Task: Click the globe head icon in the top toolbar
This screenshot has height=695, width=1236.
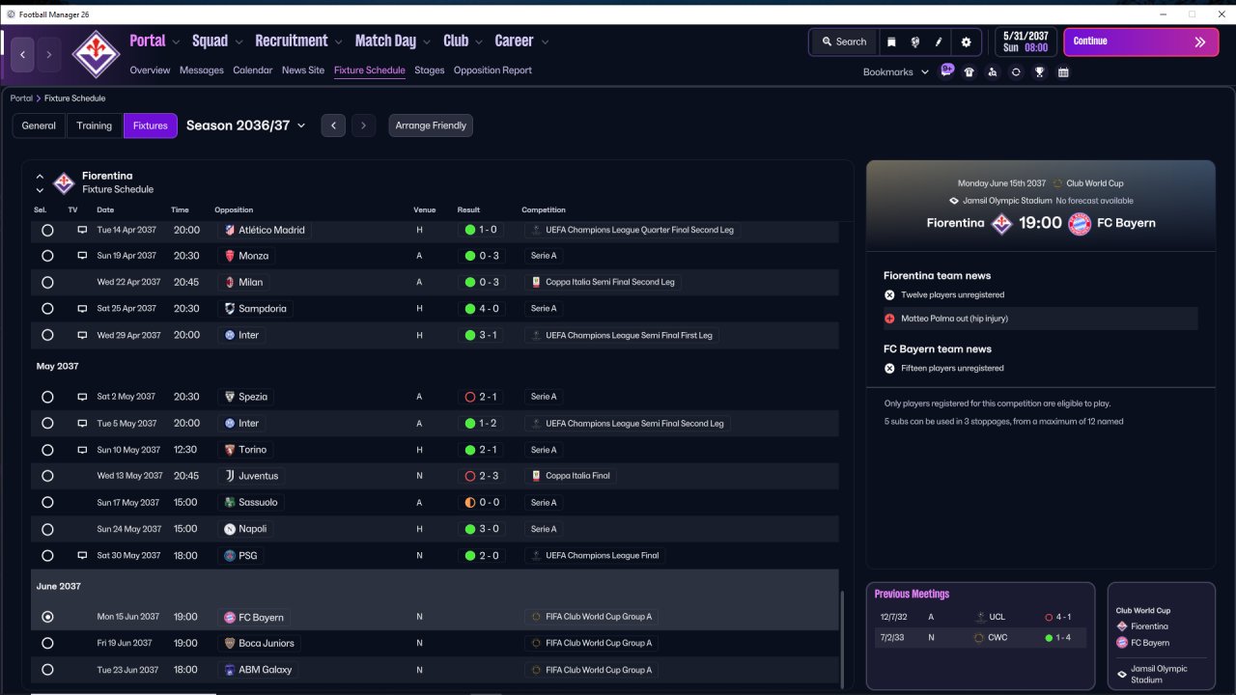Action: pyautogui.click(x=914, y=42)
